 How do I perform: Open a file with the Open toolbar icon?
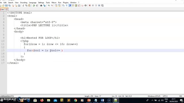pyautogui.click(x=3, y=5)
